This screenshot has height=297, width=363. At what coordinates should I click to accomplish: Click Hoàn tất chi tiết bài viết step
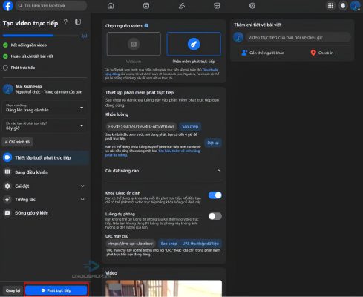pos(28,56)
